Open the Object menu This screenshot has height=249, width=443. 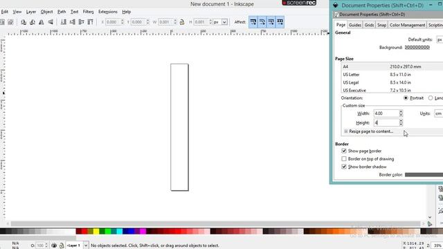(x=46, y=12)
